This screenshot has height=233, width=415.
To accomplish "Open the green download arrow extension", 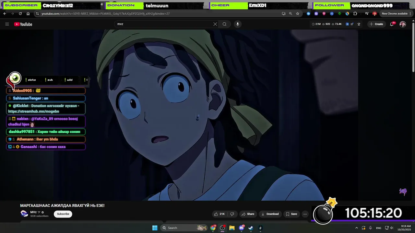I will [x=339, y=14].
